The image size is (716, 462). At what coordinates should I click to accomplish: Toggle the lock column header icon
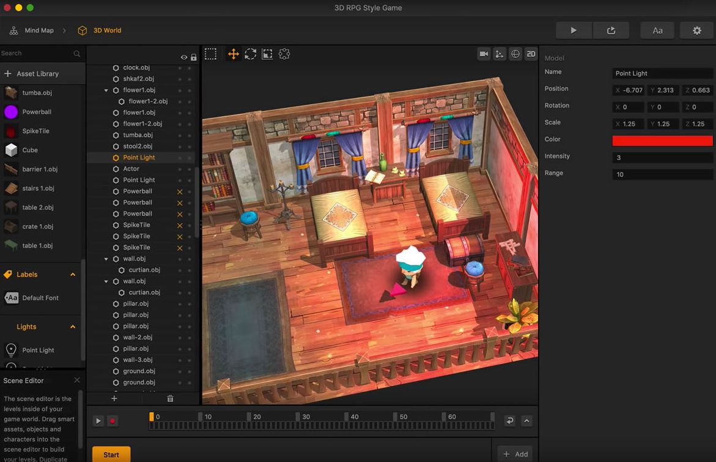coord(194,57)
